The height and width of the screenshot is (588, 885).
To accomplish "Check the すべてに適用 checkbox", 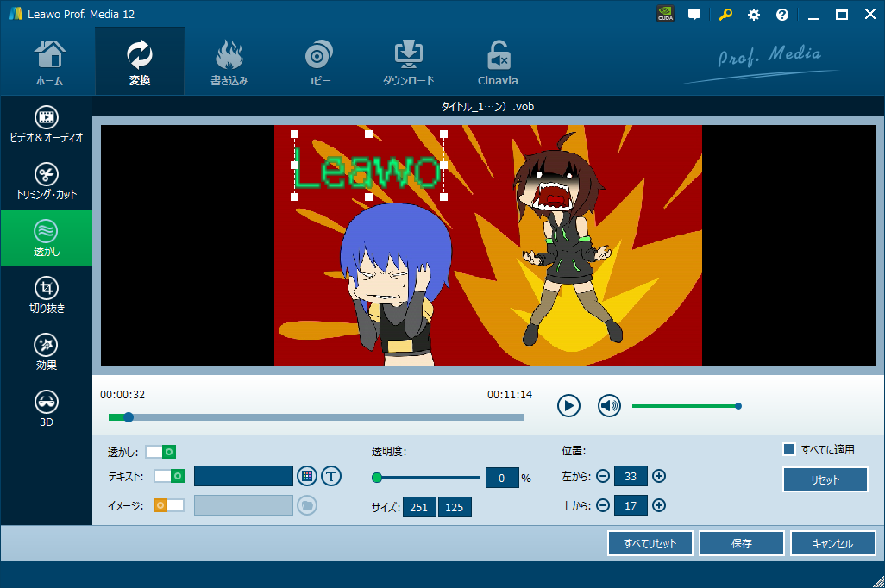I will pos(788,449).
